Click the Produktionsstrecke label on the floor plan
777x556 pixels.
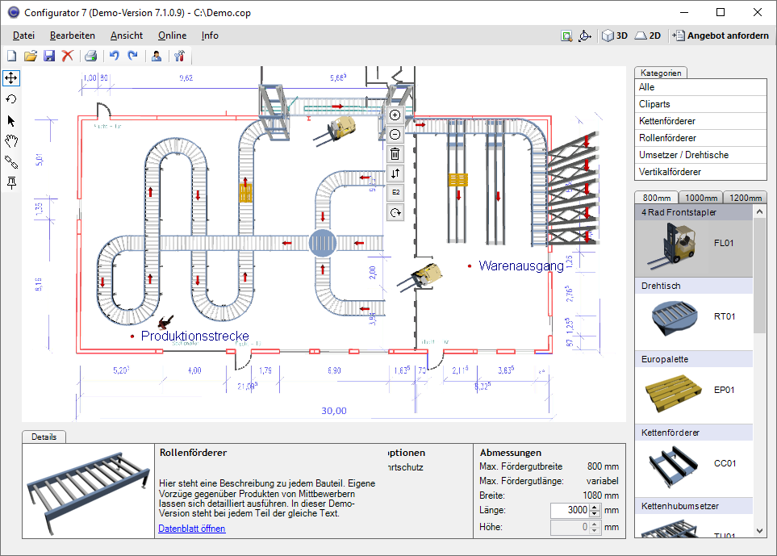pos(194,336)
